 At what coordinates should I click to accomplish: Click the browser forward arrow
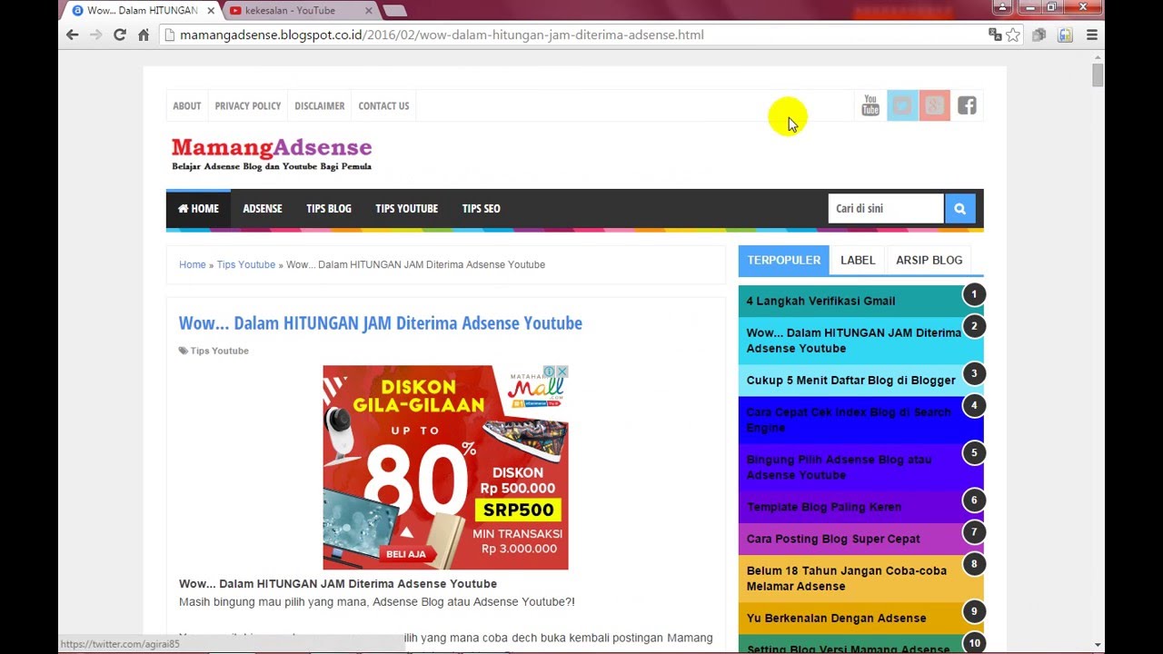tap(95, 35)
